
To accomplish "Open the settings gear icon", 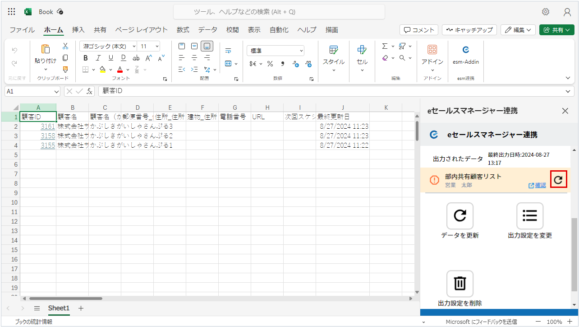I will (546, 12).
